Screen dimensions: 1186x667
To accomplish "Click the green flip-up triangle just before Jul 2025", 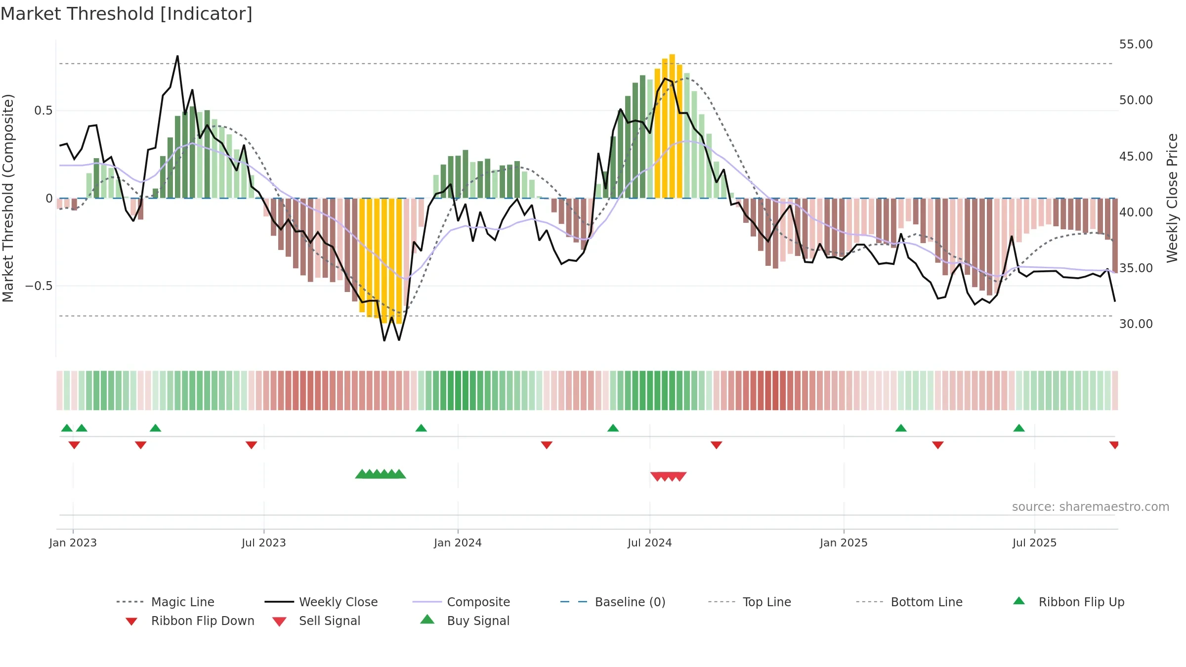I will click(1019, 428).
